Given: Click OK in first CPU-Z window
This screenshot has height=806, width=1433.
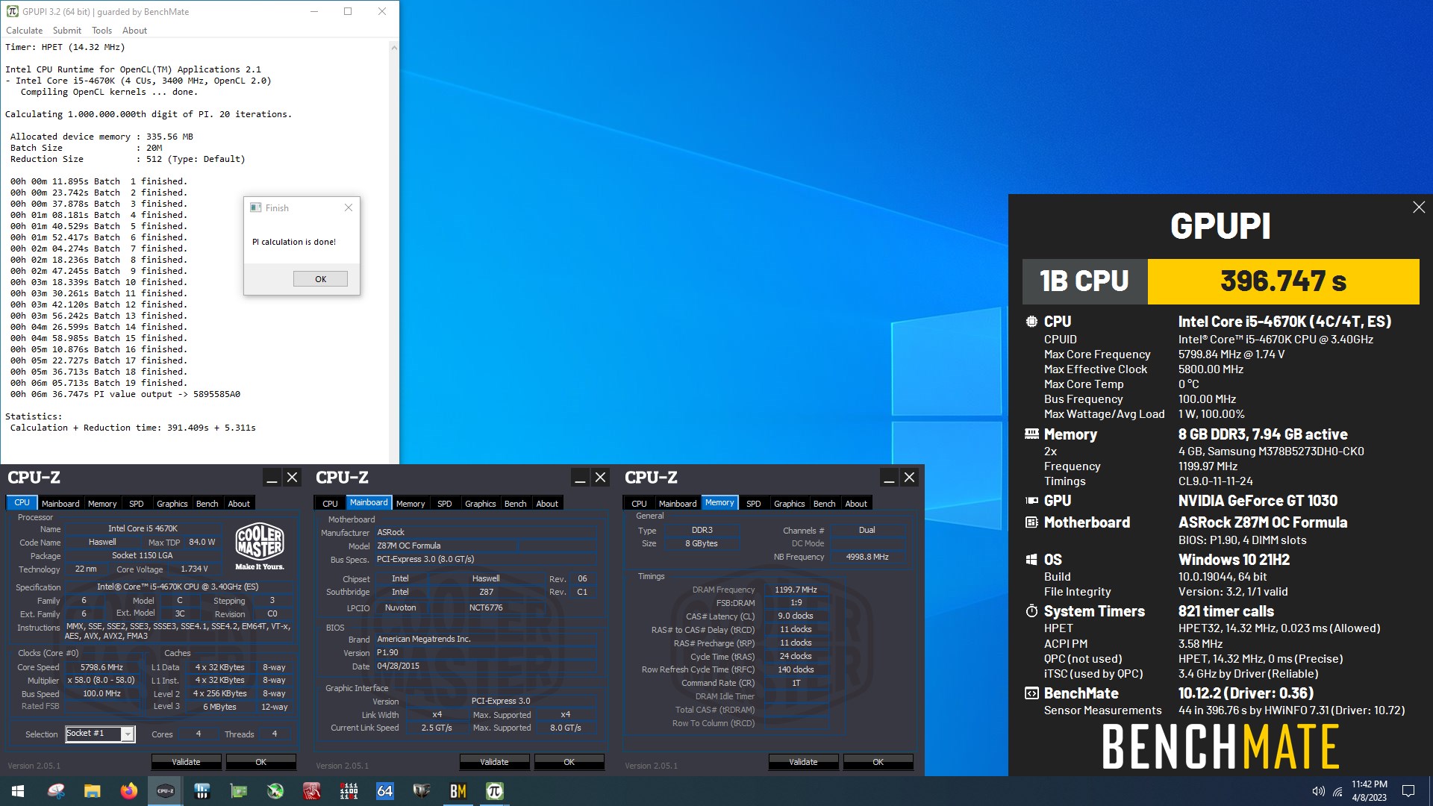Looking at the screenshot, I should 260,762.
